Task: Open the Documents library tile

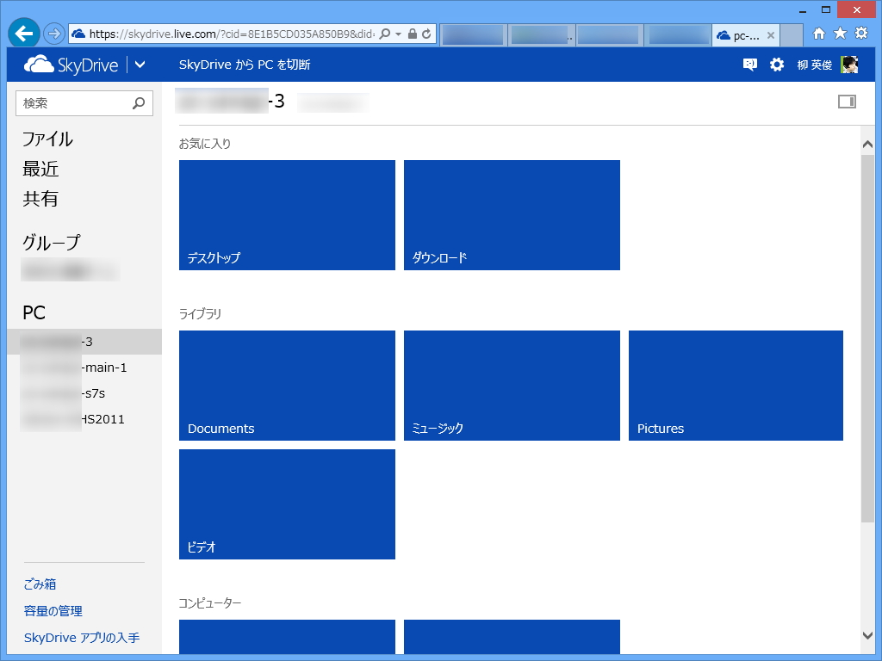Action: point(287,385)
